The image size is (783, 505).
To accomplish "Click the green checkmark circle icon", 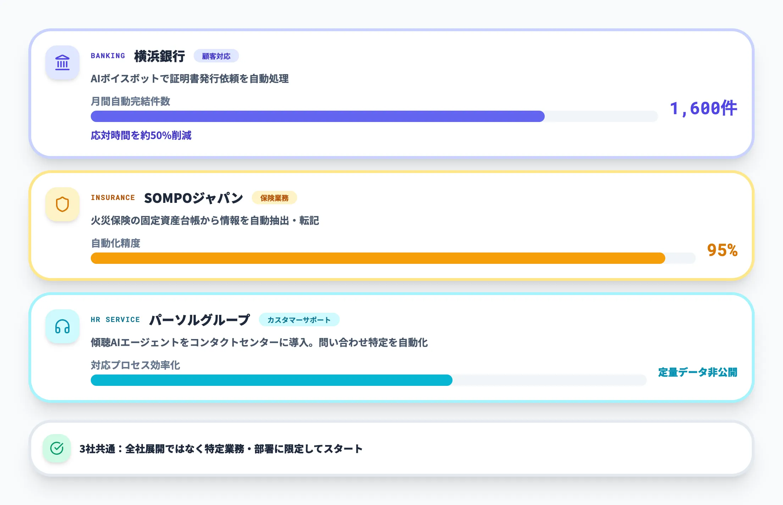I will 57,448.
